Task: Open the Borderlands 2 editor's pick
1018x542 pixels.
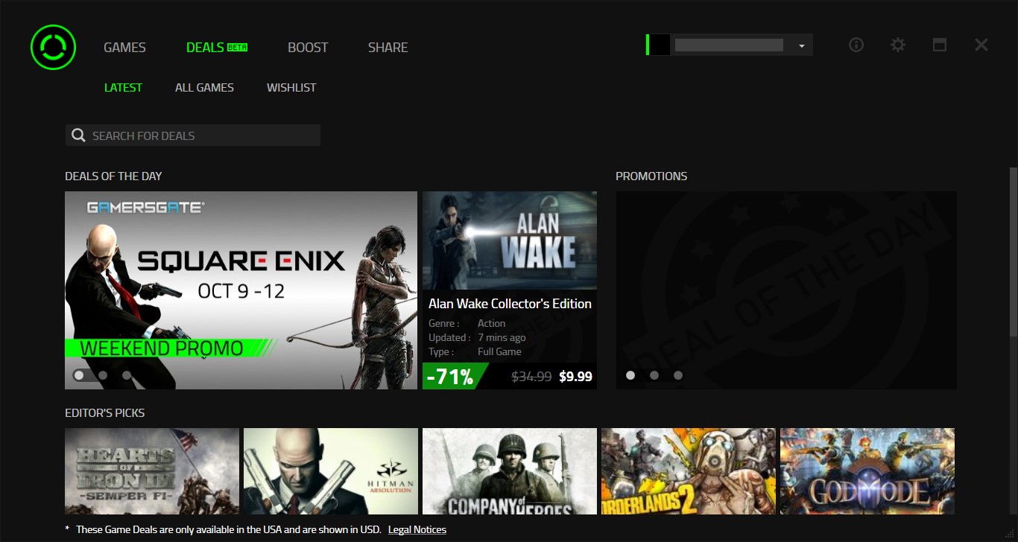Action: click(689, 471)
